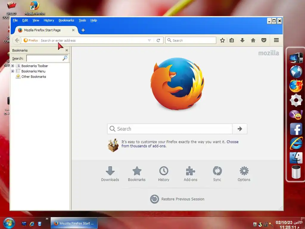Open a new tab with plus button
This screenshot has width=305, height=229.
83,30
